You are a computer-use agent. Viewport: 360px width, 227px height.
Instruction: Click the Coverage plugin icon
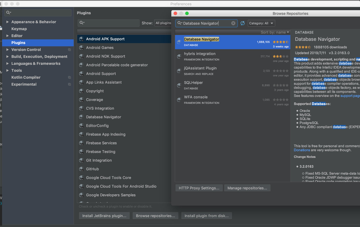[81, 100]
